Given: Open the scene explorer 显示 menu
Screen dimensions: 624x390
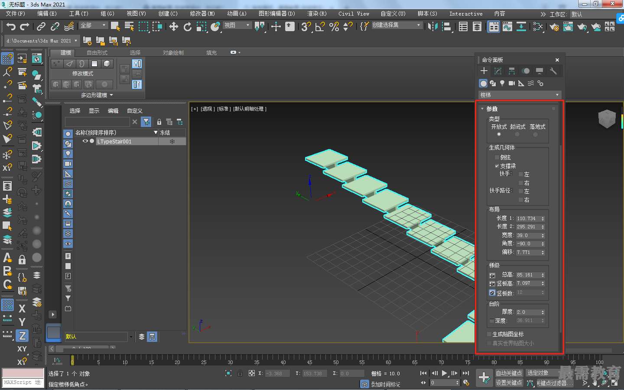Looking at the screenshot, I should click(x=94, y=111).
